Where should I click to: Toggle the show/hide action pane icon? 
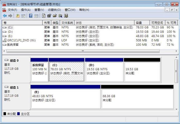[37, 16]
